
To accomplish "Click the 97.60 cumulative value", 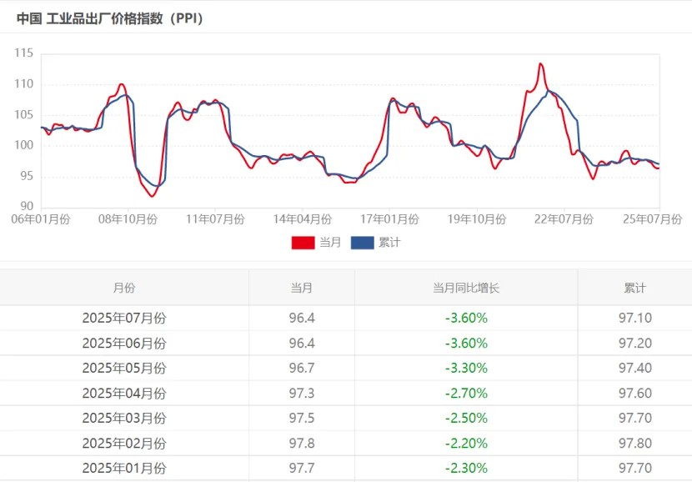I will (x=634, y=393).
